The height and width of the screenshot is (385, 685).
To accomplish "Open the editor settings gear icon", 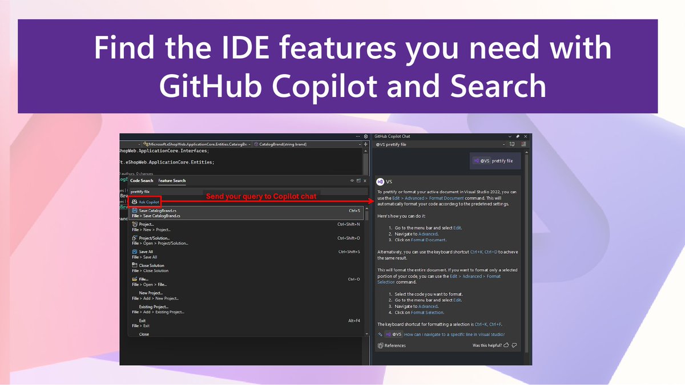I will (x=365, y=137).
